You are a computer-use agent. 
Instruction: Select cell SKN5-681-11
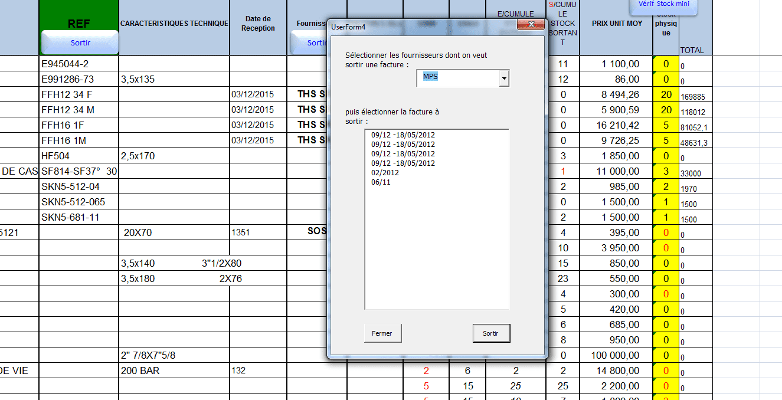(x=79, y=217)
